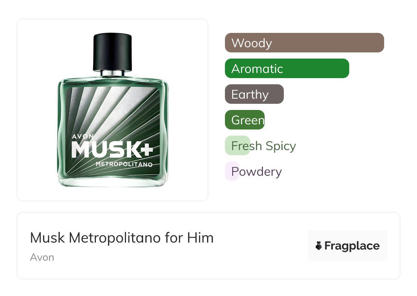Click the silver collar under bottle cap
The width and height of the screenshot is (417, 296).
(112, 73)
